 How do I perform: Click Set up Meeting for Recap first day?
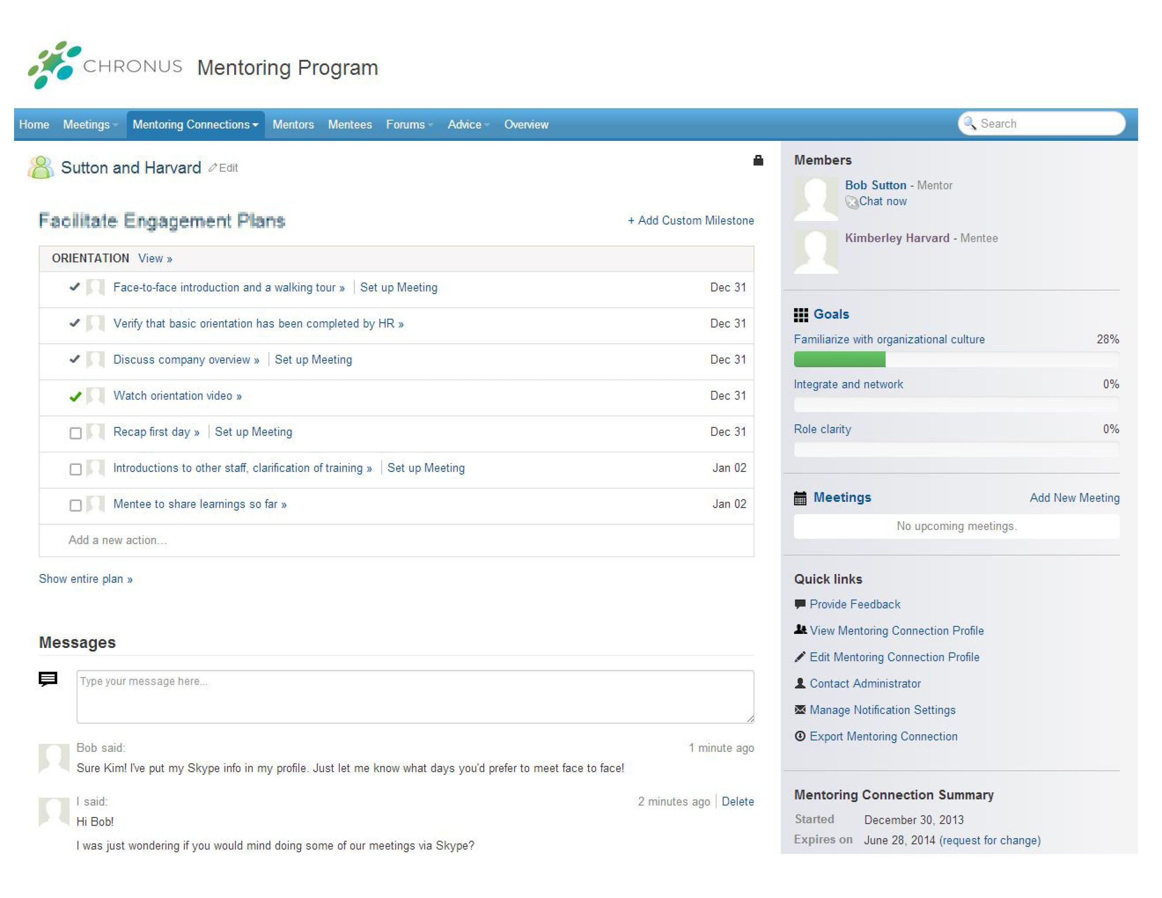[x=253, y=432]
